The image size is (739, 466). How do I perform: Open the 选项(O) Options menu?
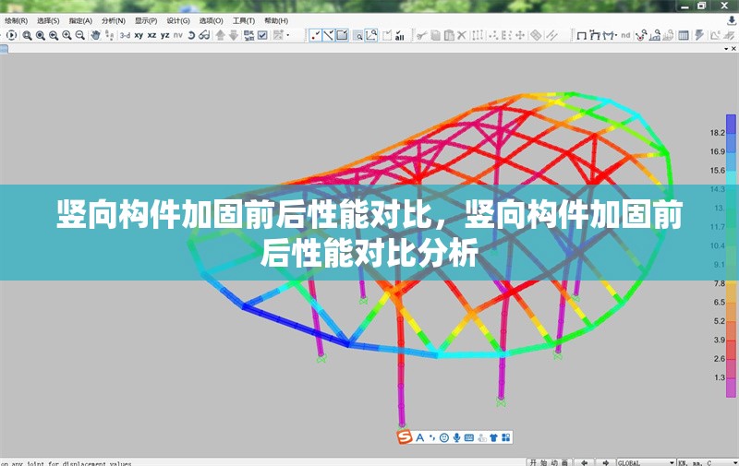coord(211,20)
